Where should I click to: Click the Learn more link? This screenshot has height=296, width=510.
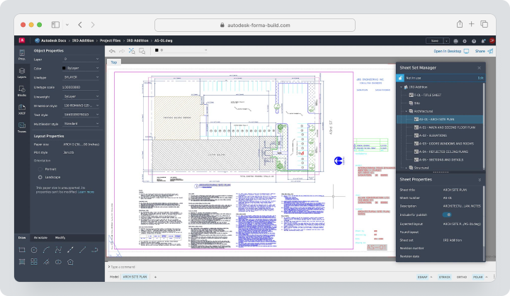(86, 192)
